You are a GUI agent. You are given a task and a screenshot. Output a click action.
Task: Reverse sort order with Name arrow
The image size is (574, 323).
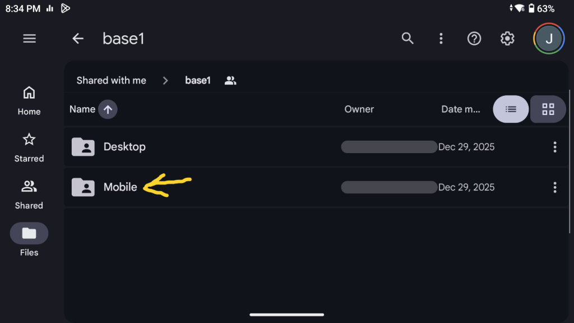coord(108,109)
